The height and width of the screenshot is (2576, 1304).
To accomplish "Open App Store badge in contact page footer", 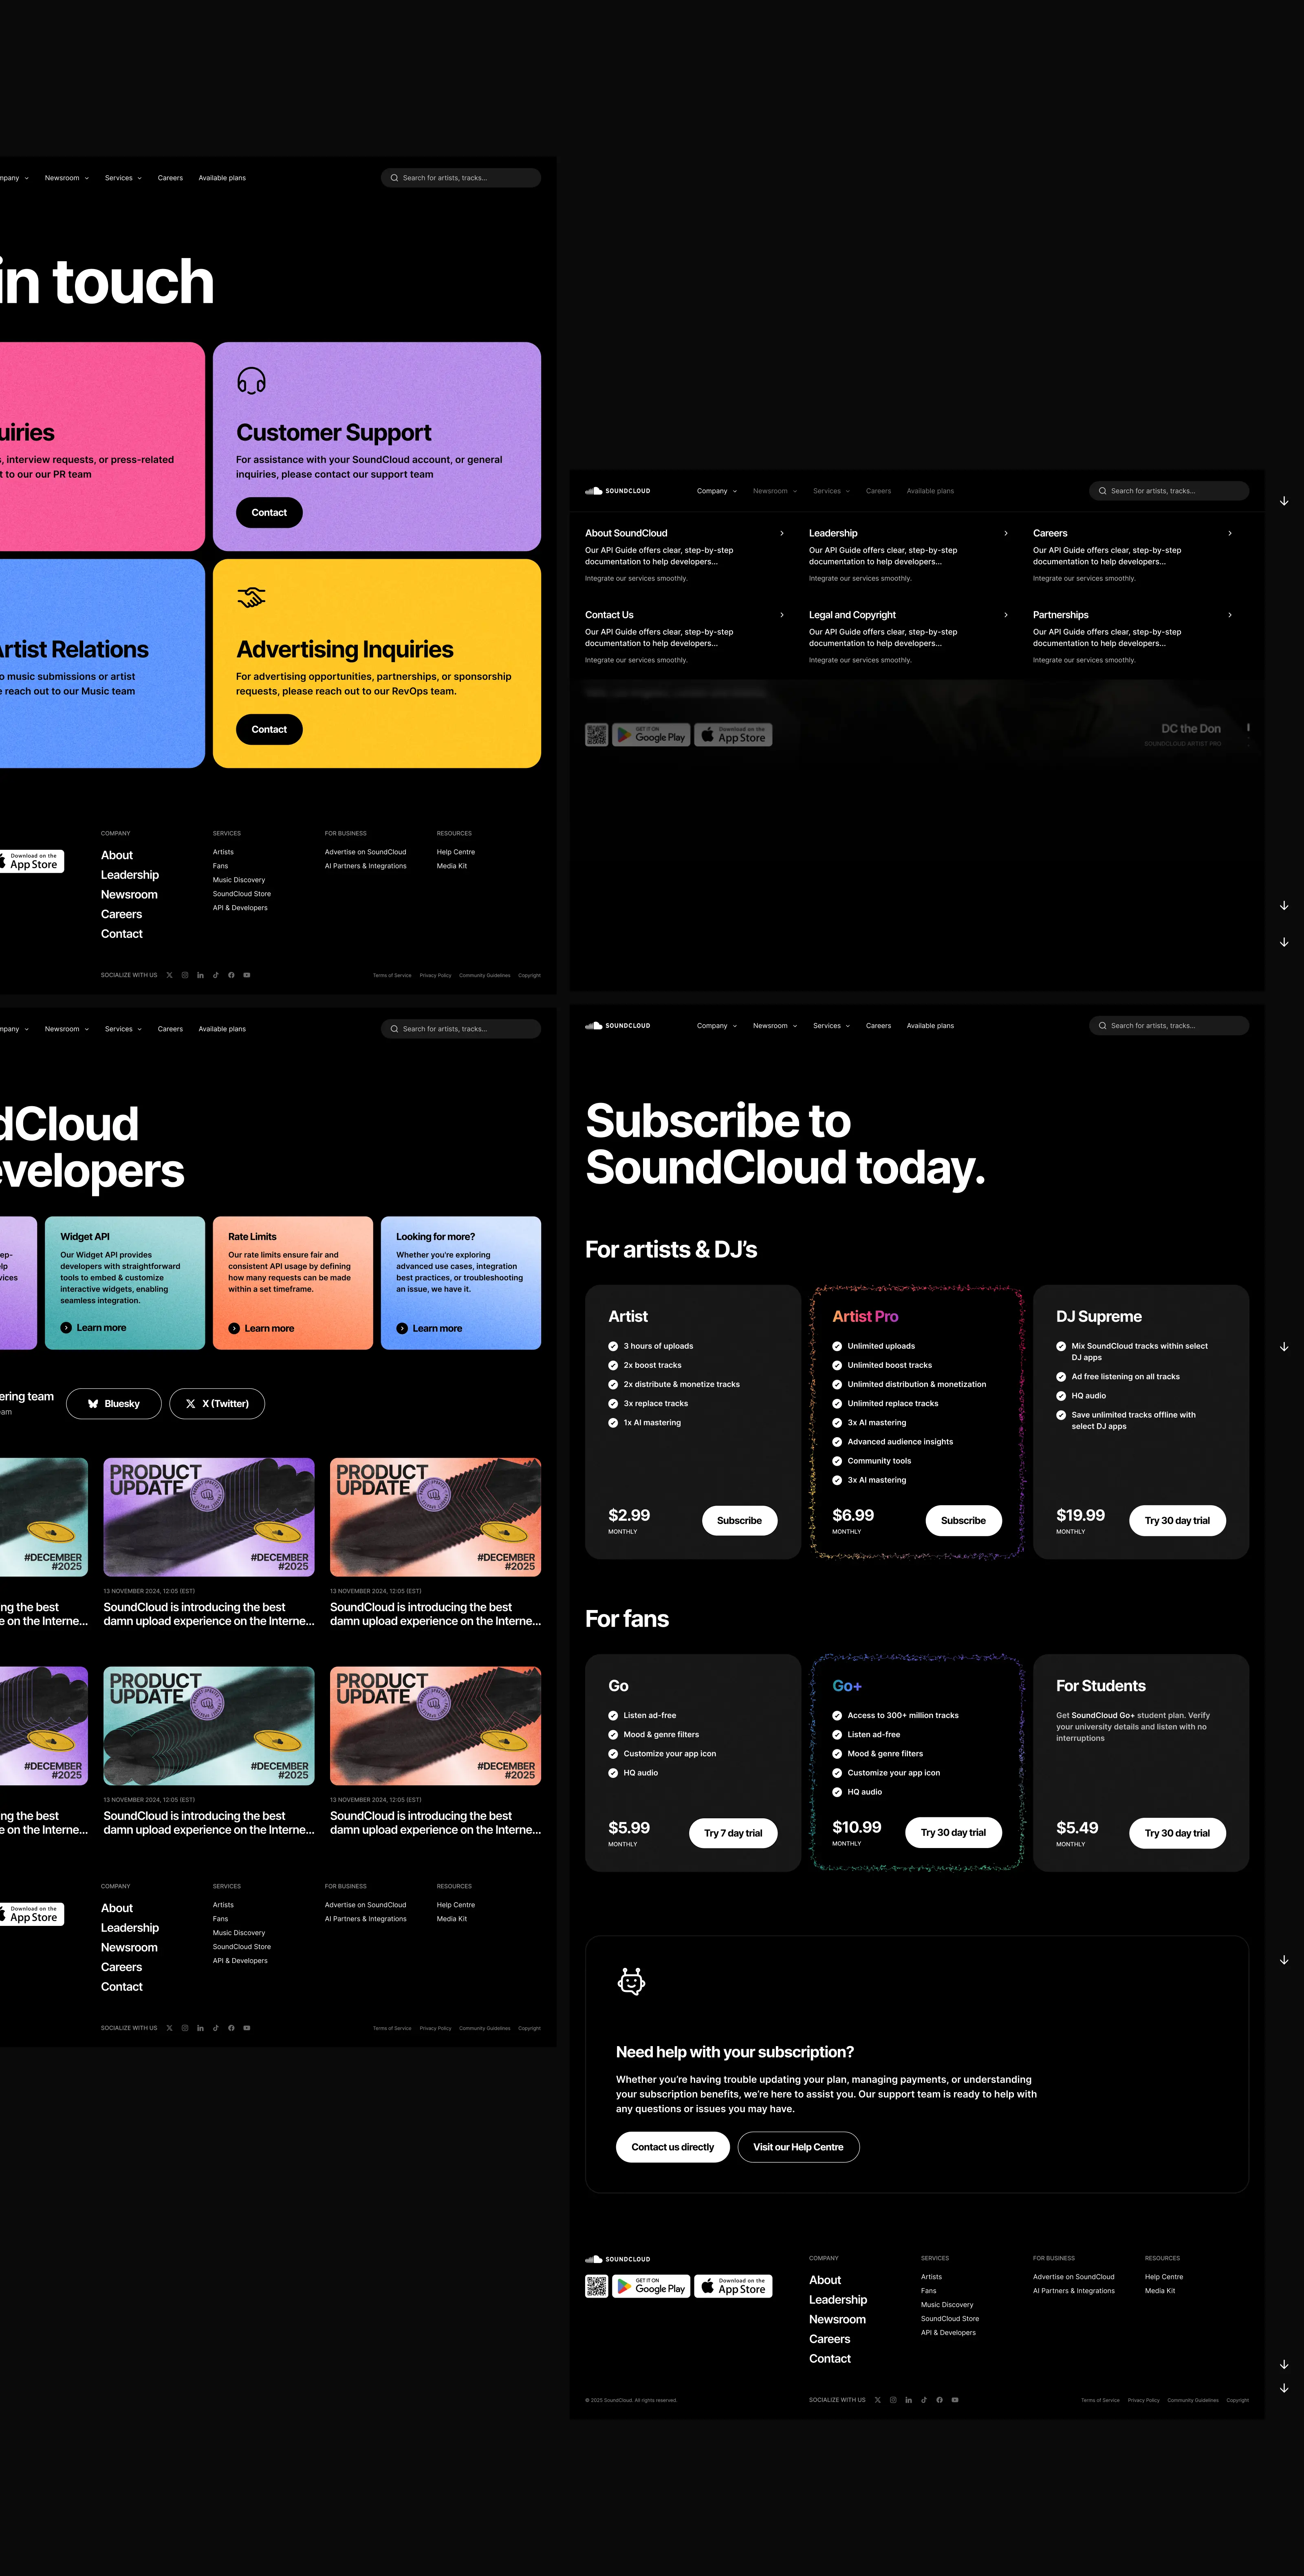I will coord(32,861).
